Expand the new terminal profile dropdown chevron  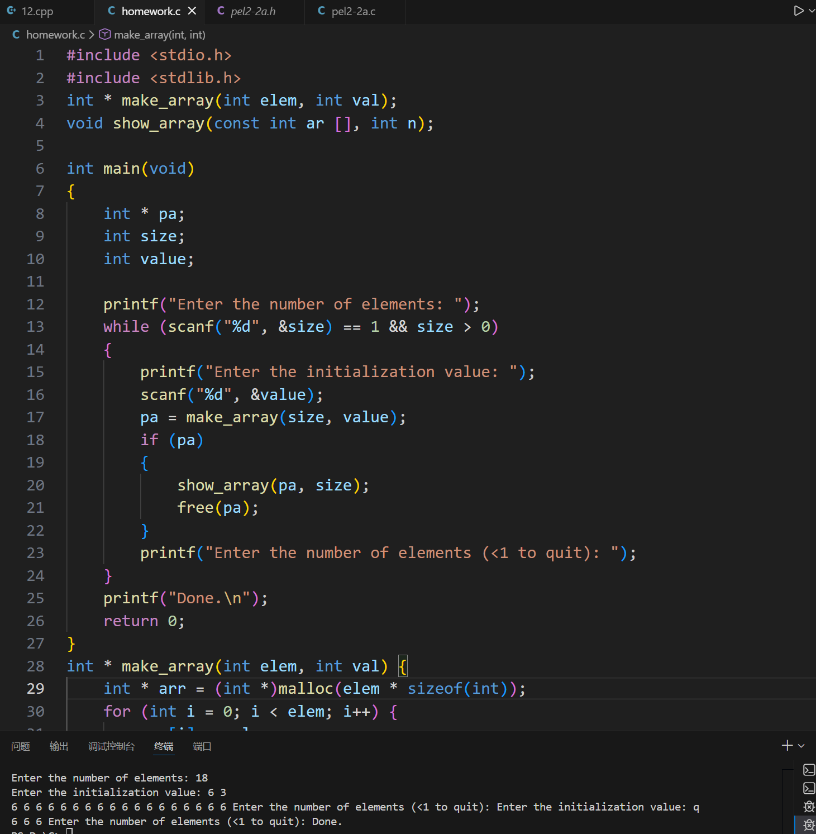(x=801, y=746)
